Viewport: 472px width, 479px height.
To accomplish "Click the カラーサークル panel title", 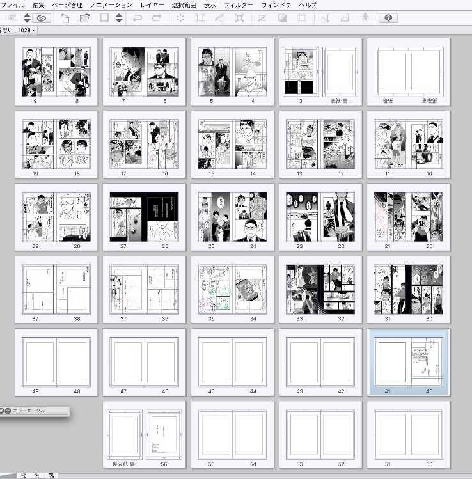I will [29, 411].
